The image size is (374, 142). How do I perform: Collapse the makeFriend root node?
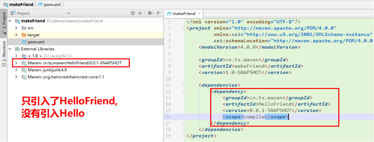(x=10, y=21)
